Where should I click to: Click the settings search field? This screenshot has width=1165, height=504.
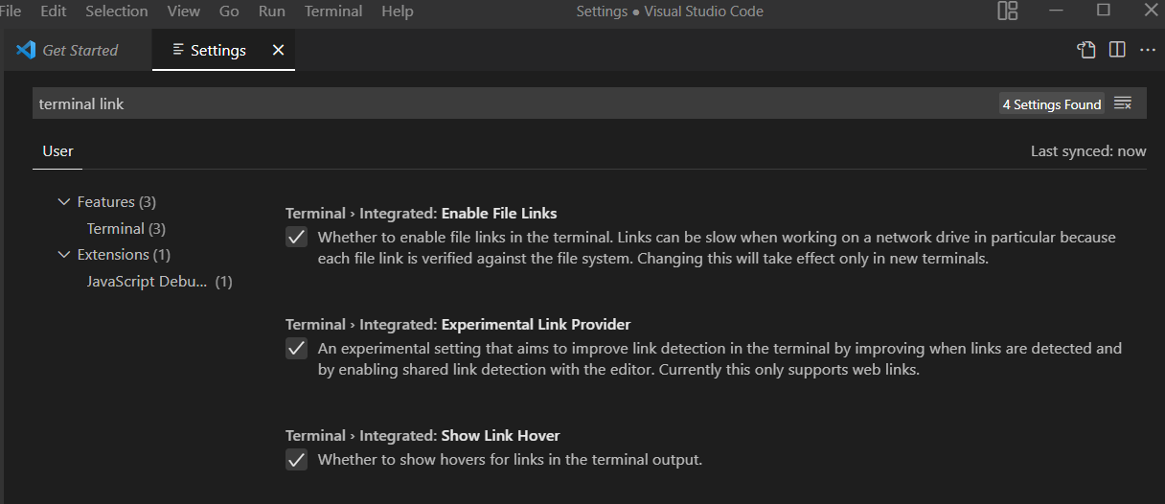coord(515,103)
